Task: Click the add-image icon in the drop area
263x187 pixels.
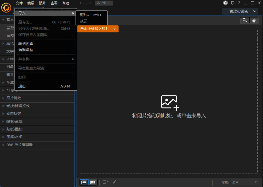Action: [x=170, y=103]
